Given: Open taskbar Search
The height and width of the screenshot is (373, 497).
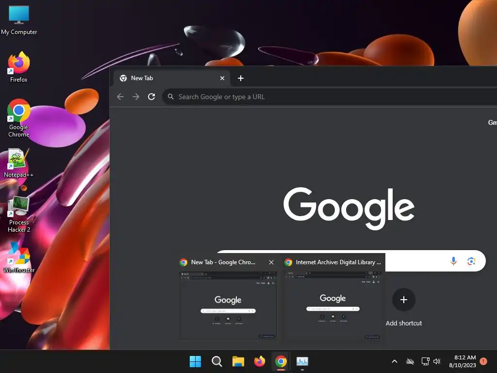Looking at the screenshot, I should [x=217, y=361].
